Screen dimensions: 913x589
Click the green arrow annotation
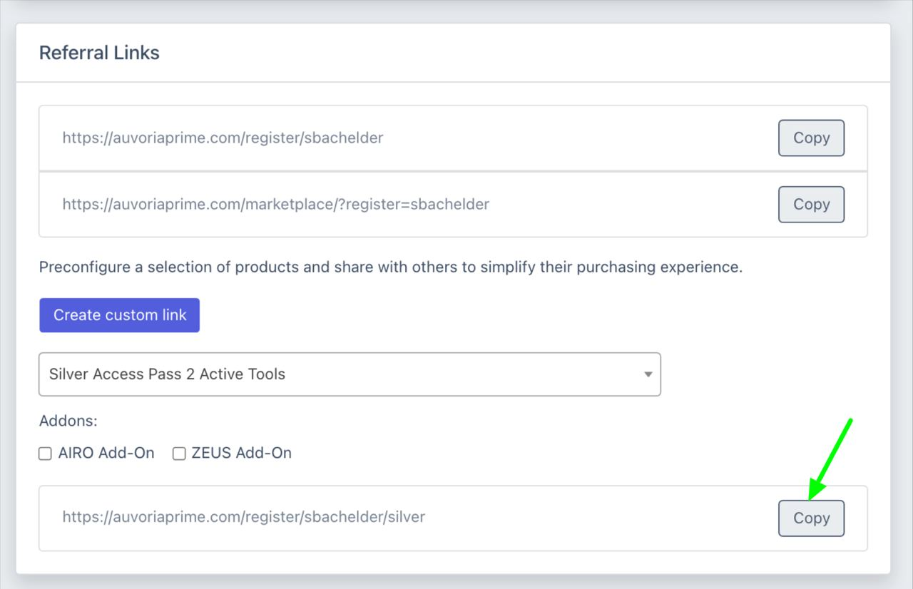[830, 459]
